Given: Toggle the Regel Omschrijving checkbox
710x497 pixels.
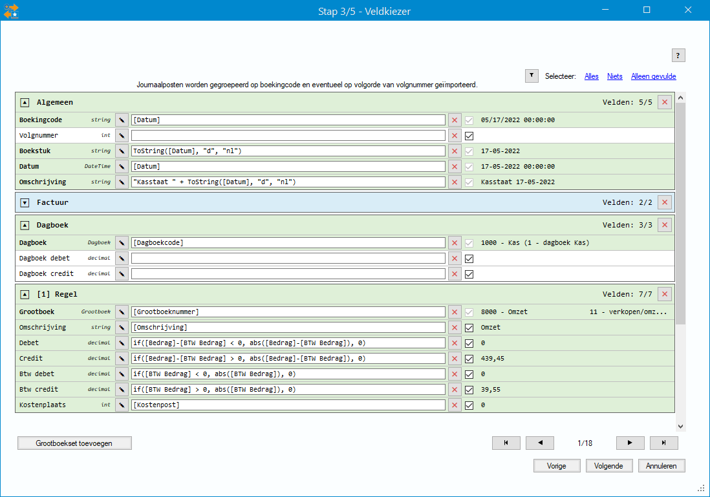Looking at the screenshot, I should (469, 328).
